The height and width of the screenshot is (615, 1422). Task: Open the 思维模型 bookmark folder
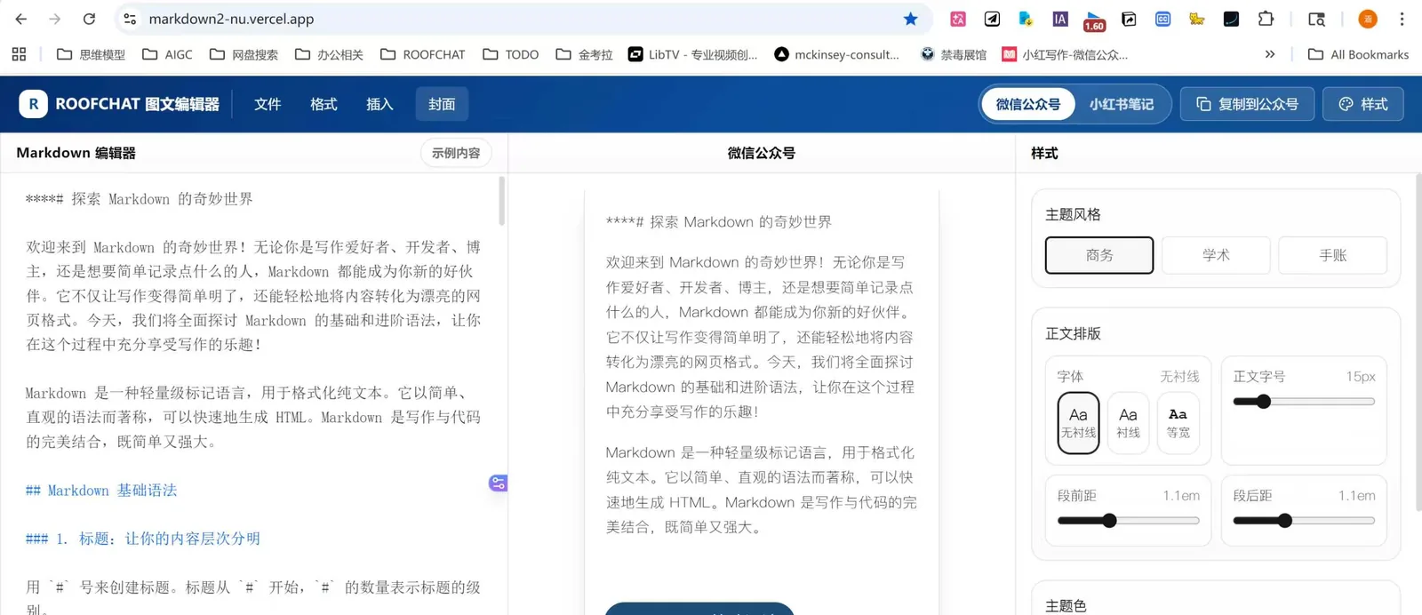click(x=91, y=54)
